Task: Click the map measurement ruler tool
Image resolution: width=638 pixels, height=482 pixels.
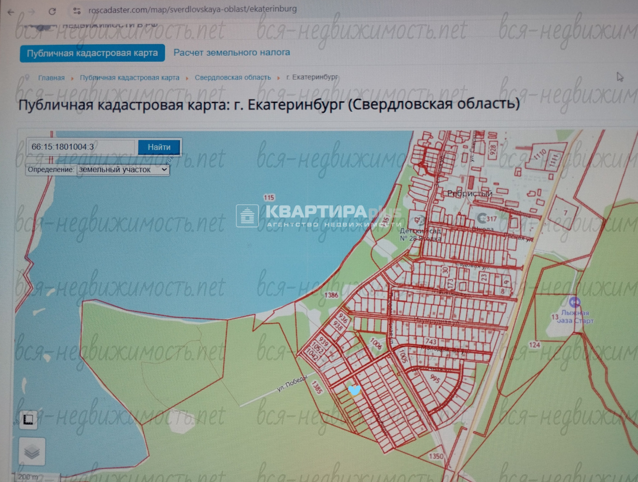Action: click(29, 419)
